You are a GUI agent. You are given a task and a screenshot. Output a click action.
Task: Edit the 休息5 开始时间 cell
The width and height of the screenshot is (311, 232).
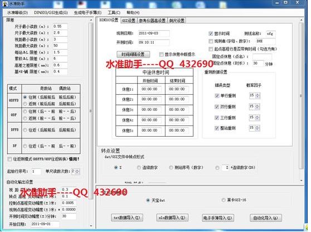pyautogui.click(x=151, y=130)
